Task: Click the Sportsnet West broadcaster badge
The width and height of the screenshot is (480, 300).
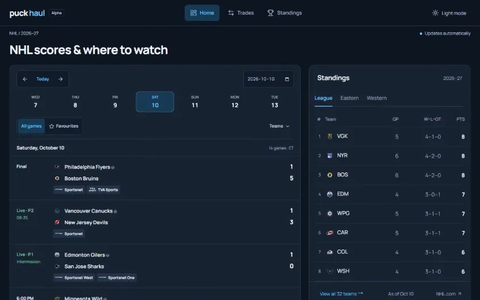Action: coord(74,278)
